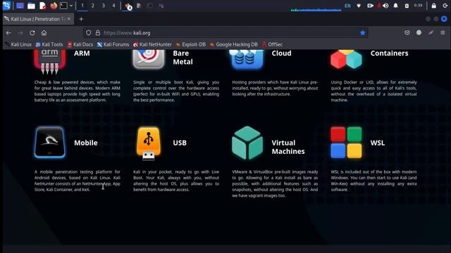Click the Virtual Machines green cube icon
The width and height of the screenshot is (451, 253).
[247, 143]
